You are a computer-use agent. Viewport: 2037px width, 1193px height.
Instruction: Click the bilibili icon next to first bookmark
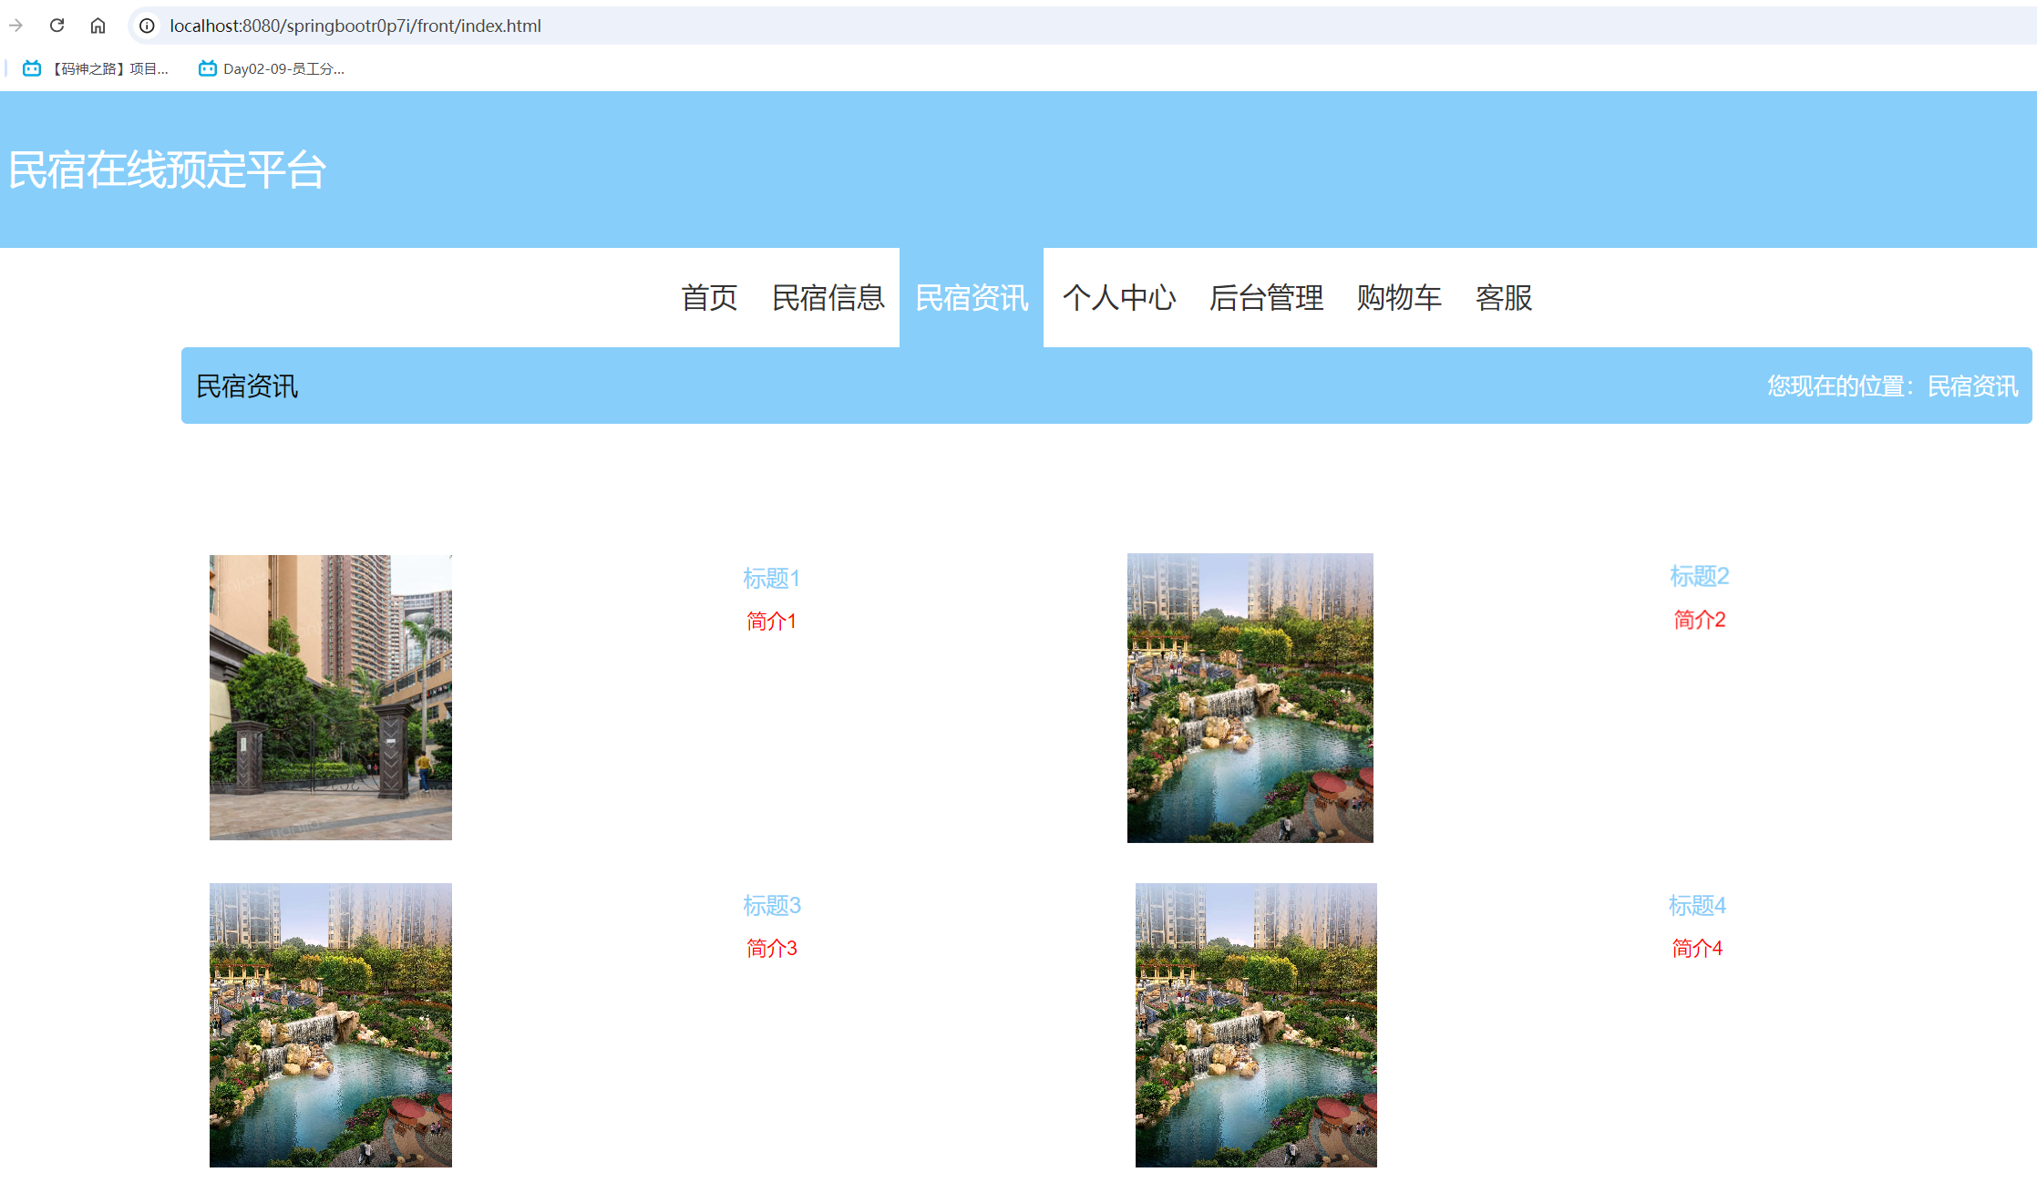32,68
